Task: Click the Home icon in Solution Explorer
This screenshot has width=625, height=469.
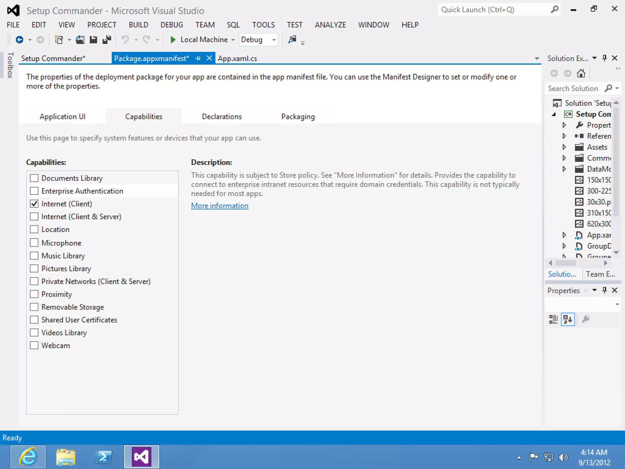Action: (581, 73)
